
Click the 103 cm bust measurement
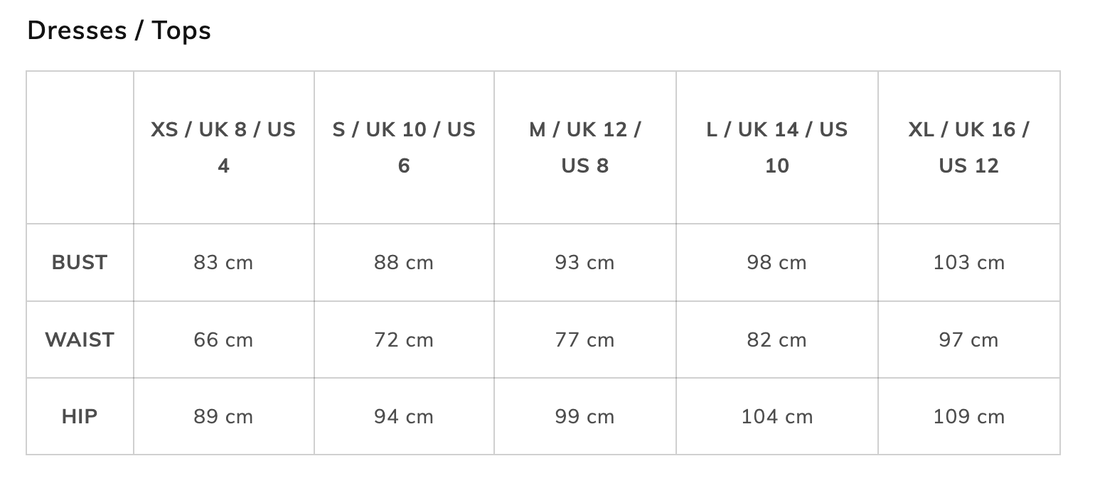click(x=969, y=263)
